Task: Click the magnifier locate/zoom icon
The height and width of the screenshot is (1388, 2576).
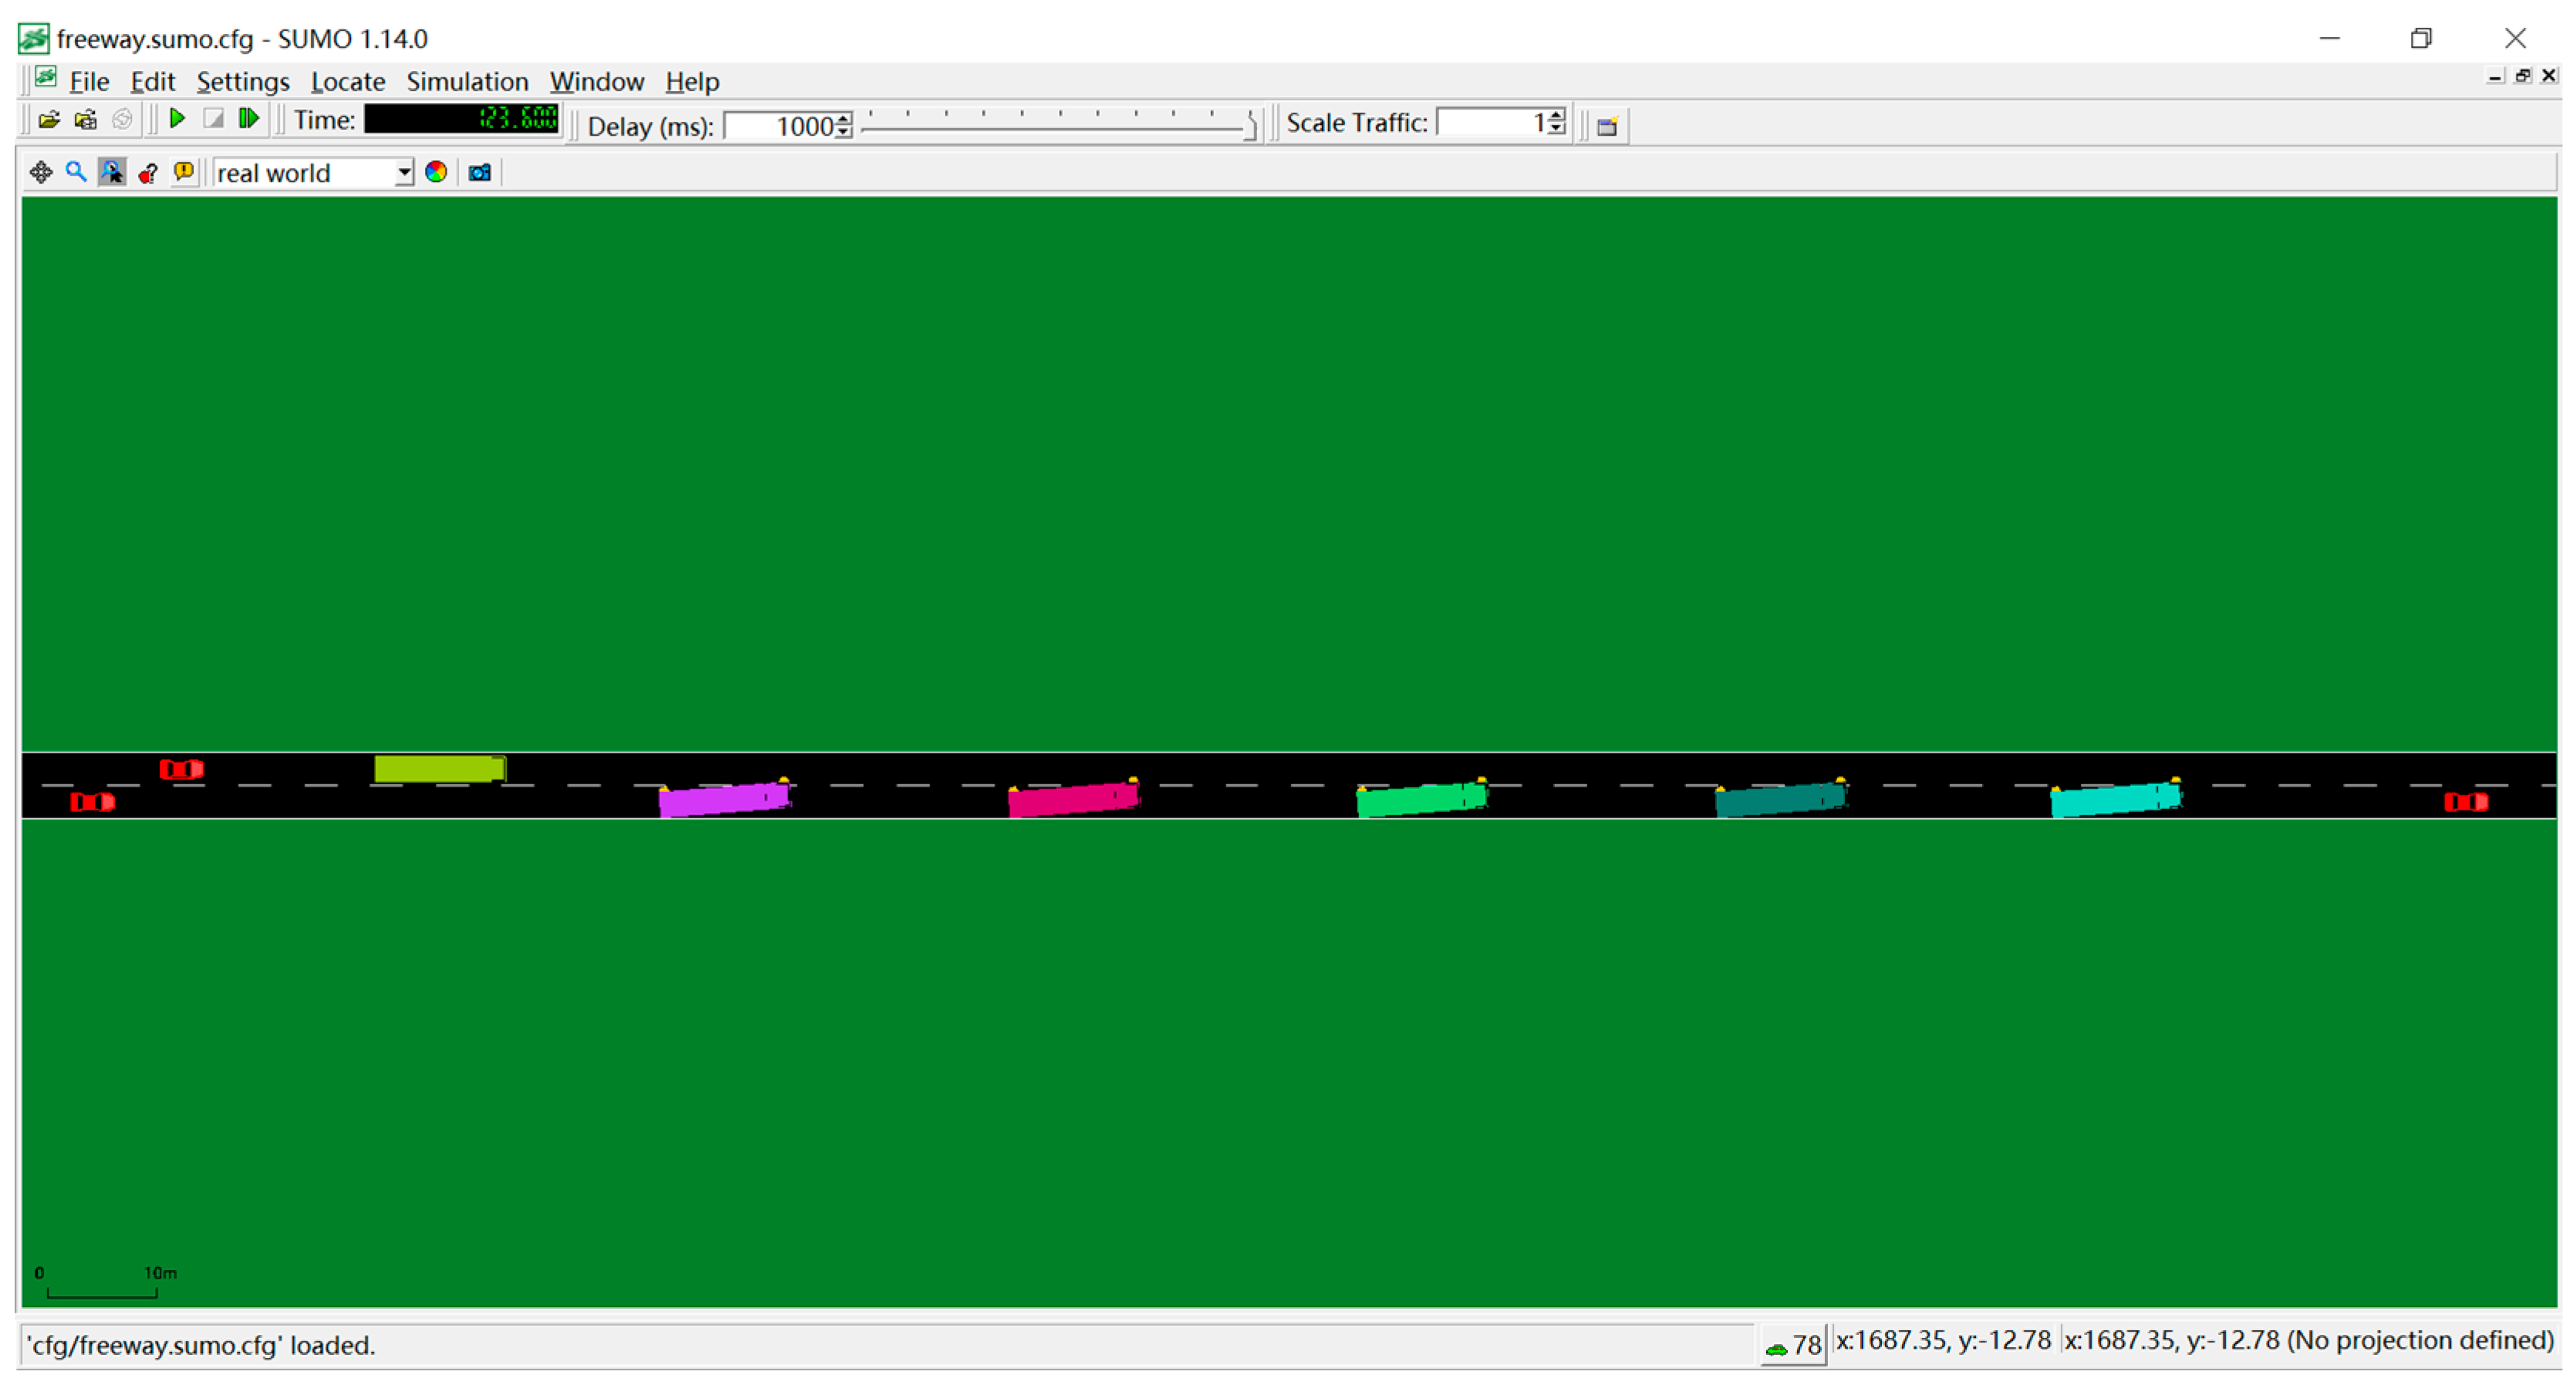Action: 76,173
